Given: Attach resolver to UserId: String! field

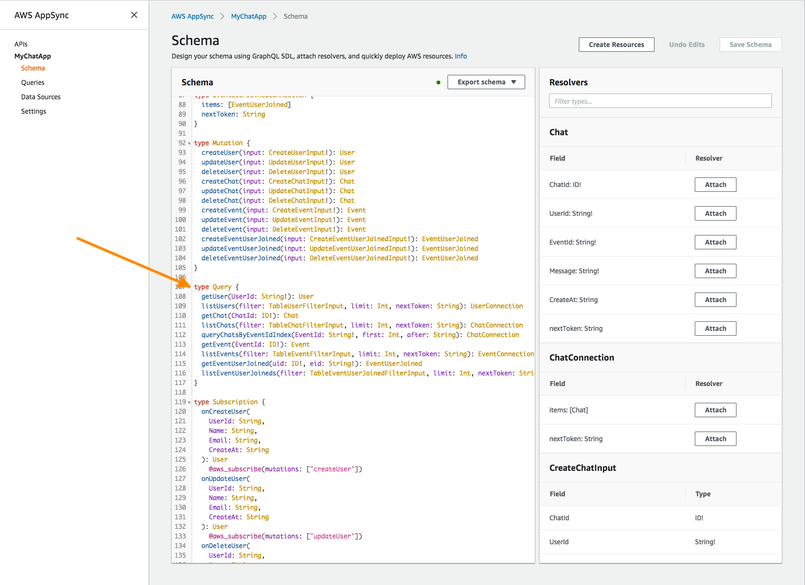Looking at the screenshot, I should 715,213.
